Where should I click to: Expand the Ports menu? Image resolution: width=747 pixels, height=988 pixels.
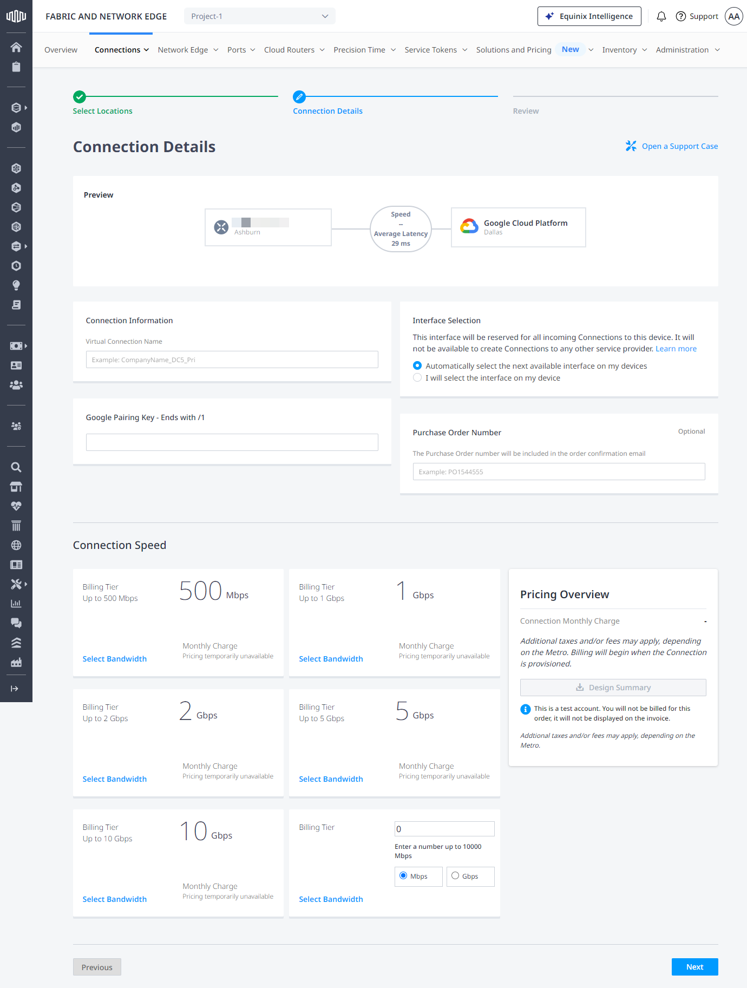coord(241,50)
